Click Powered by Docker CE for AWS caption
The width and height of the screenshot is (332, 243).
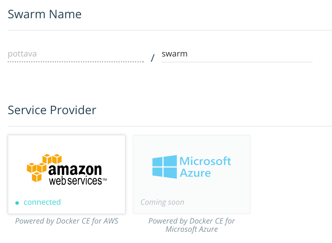[x=67, y=221]
